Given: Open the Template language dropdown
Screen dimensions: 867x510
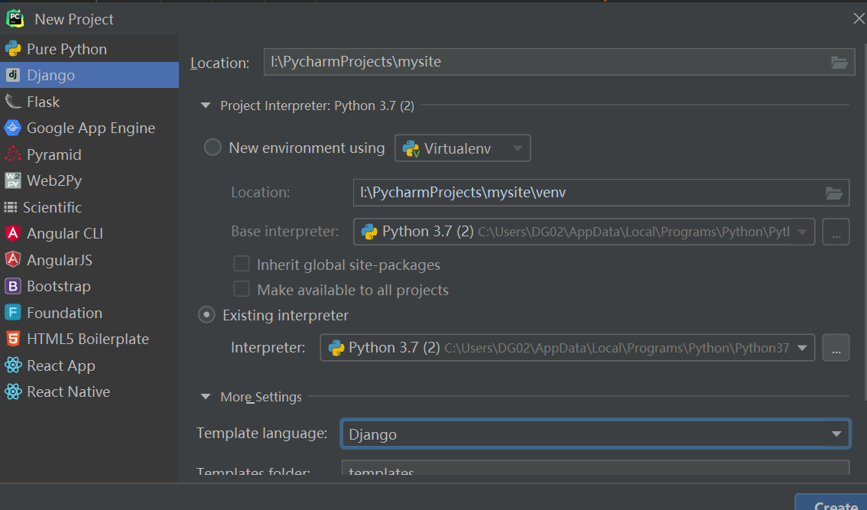Looking at the screenshot, I should (596, 434).
